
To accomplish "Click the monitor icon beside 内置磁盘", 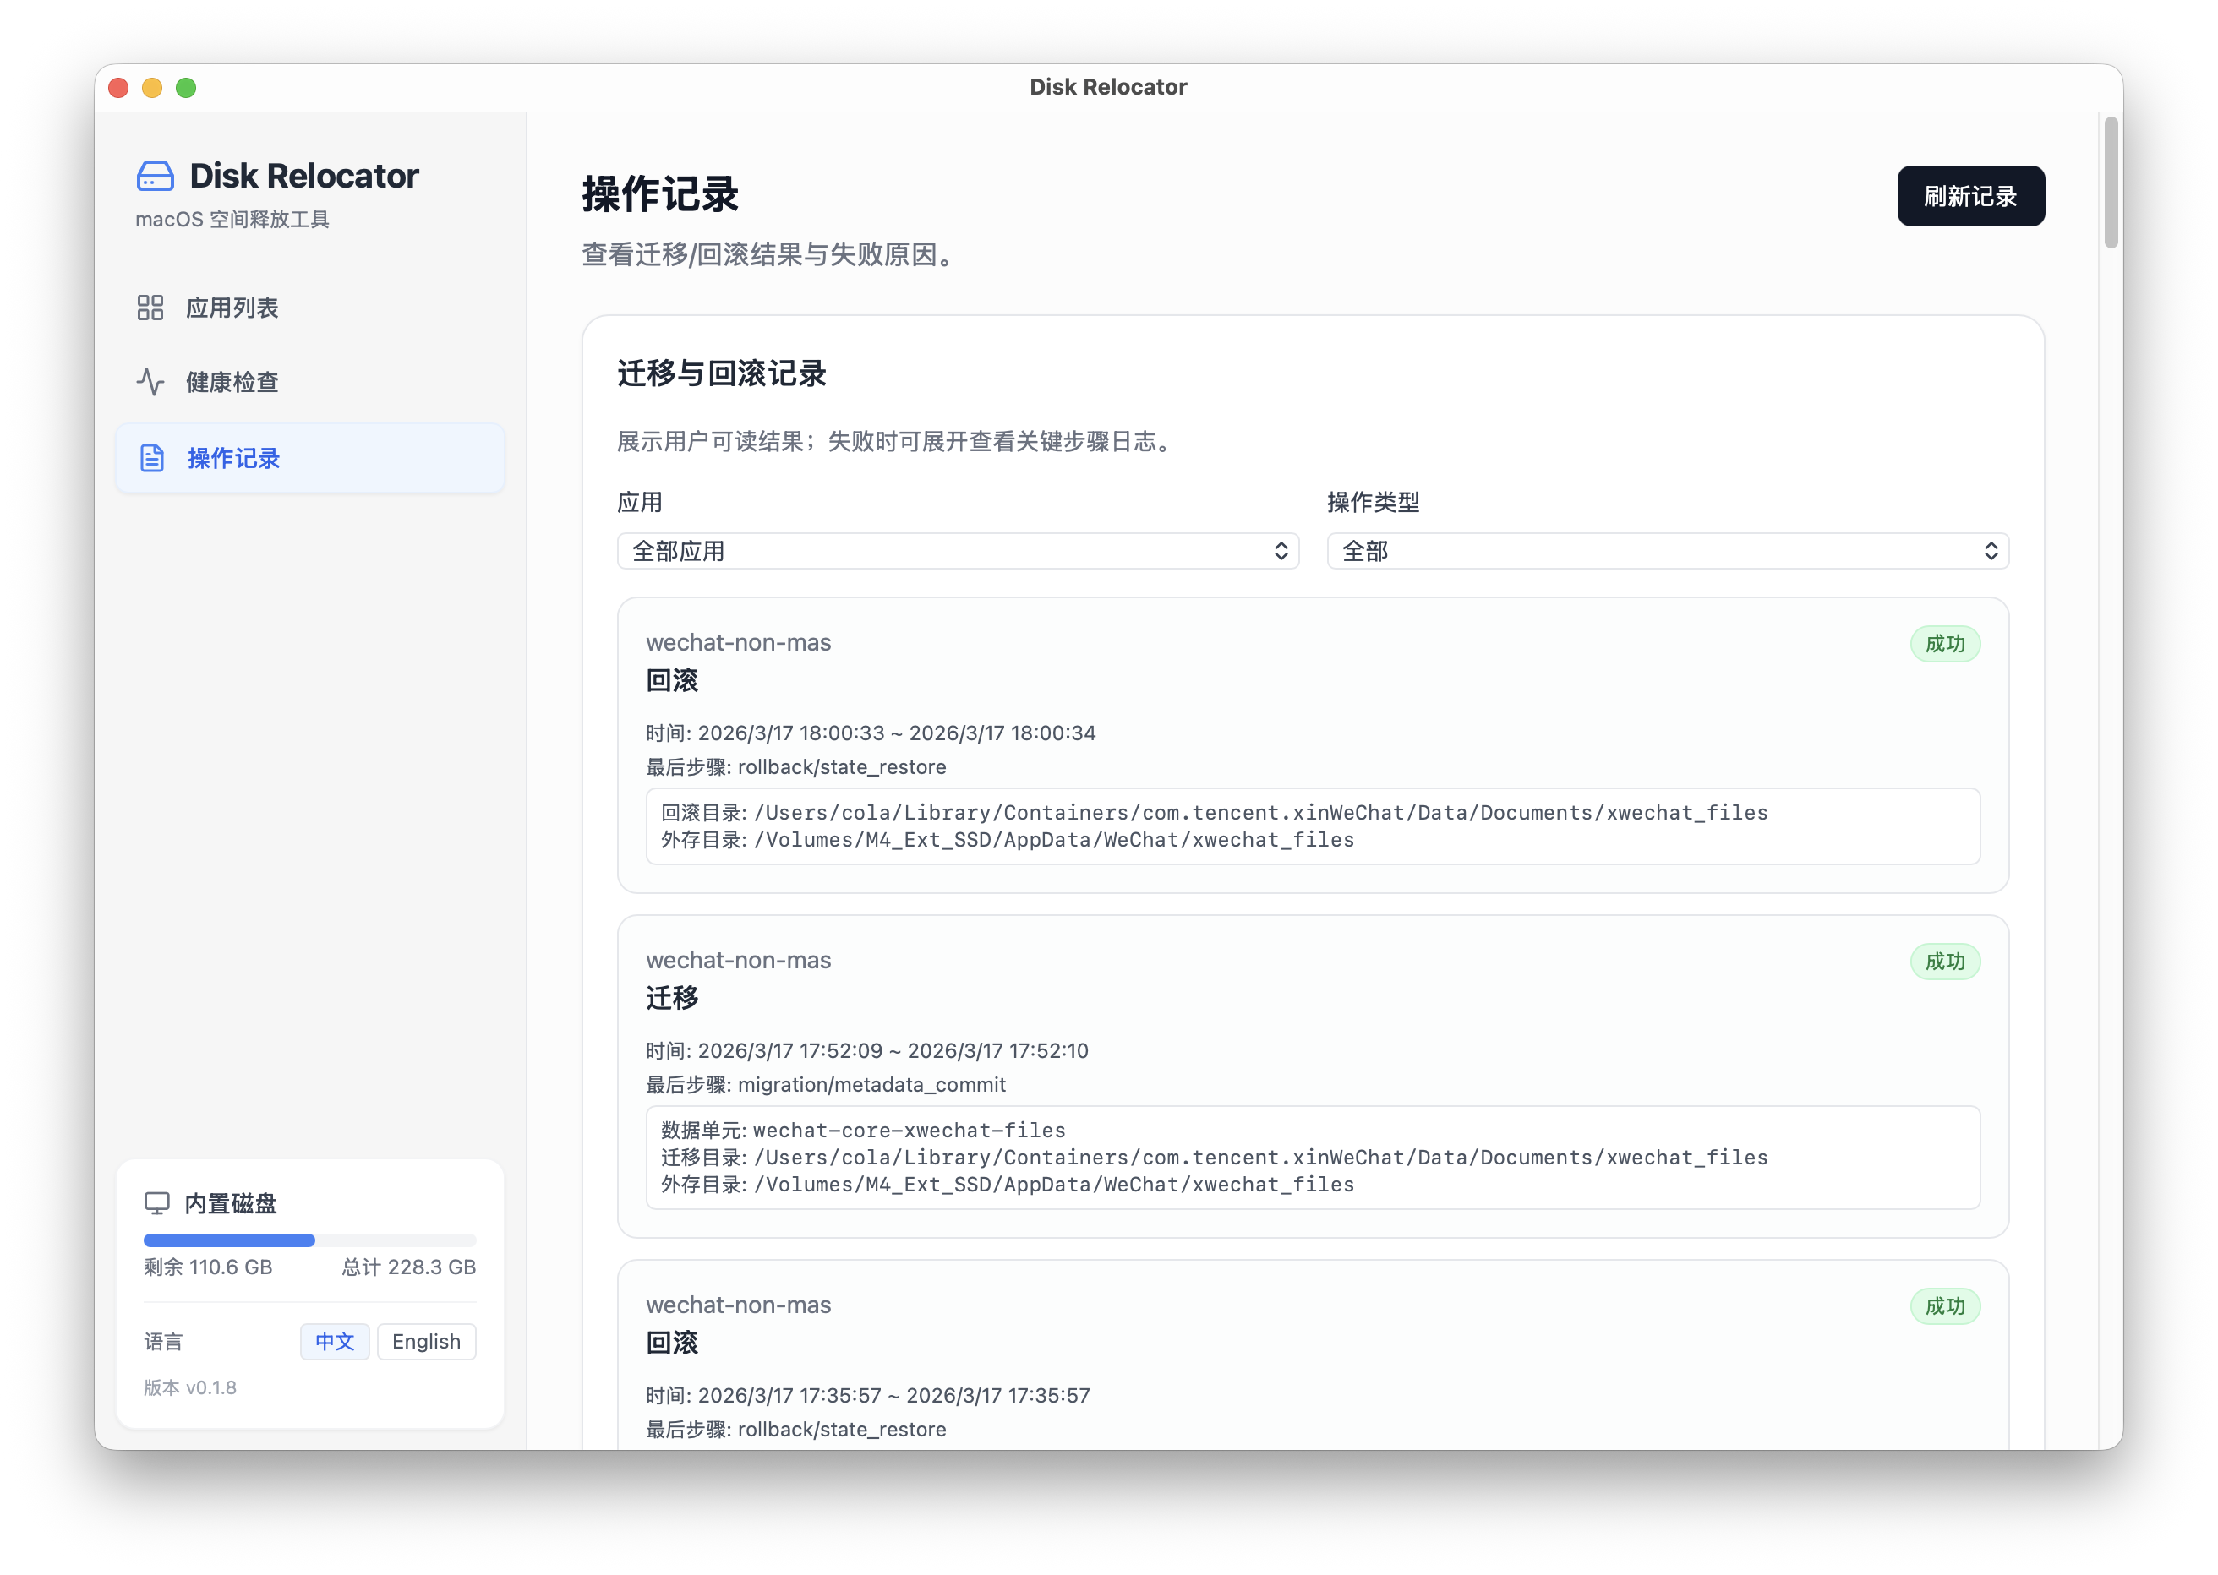I will pos(156,1203).
